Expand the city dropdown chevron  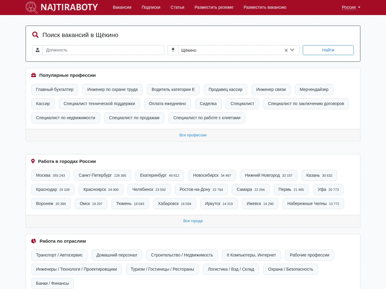coord(292,50)
